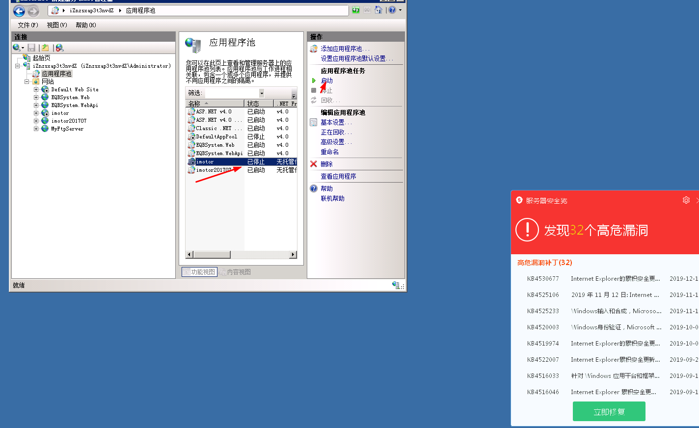Click the green Start (启动) play icon
The image size is (699, 428).
314,80
